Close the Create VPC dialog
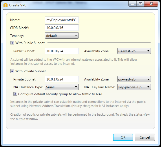The height and width of the screenshot is (147, 161). (151, 4)
